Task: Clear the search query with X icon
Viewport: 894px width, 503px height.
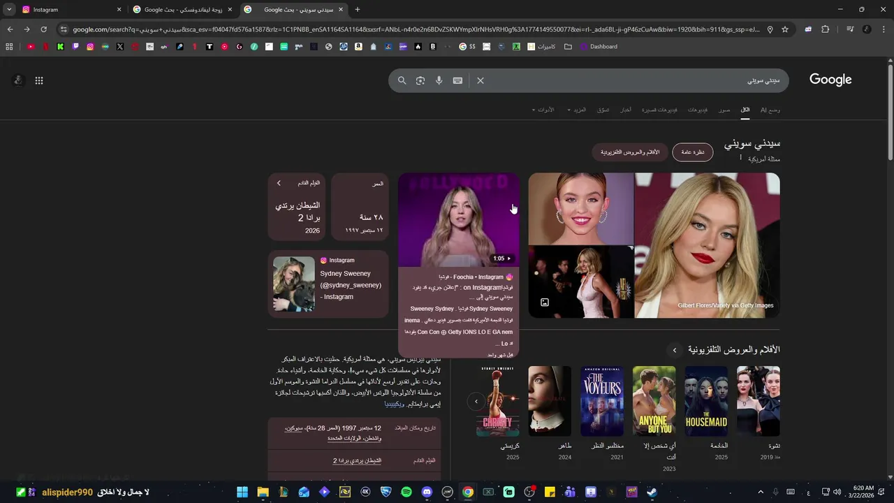Action: pyautogui.click(x=481, y=80)
